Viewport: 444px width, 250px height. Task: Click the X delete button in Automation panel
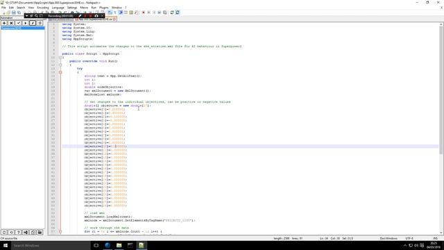[x=11, y=23]
